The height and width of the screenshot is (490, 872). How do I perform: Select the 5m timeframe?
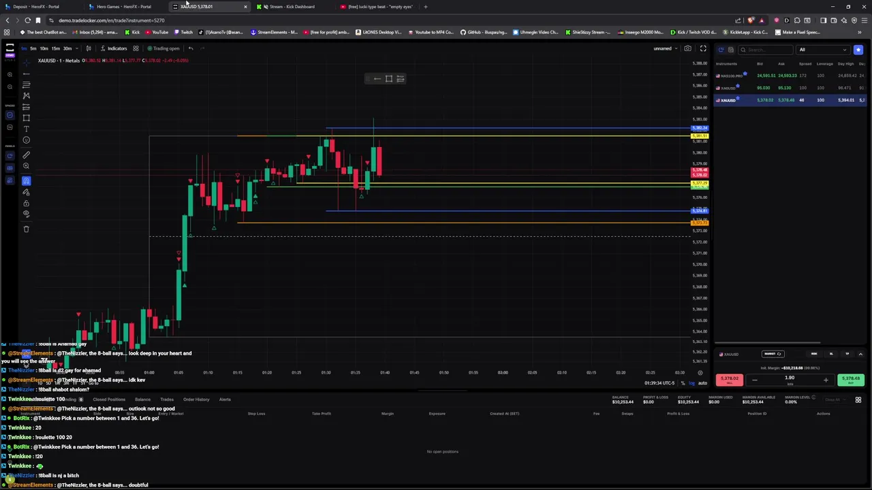33,48
